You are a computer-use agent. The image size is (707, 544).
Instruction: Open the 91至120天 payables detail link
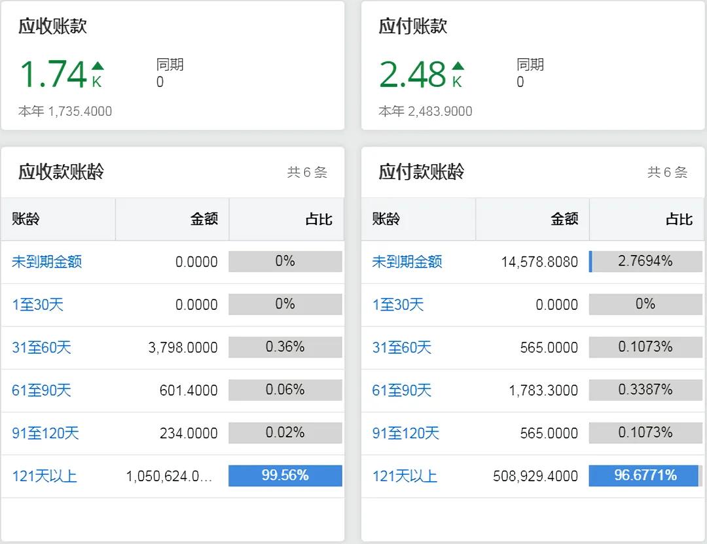[x=404, y=433]
